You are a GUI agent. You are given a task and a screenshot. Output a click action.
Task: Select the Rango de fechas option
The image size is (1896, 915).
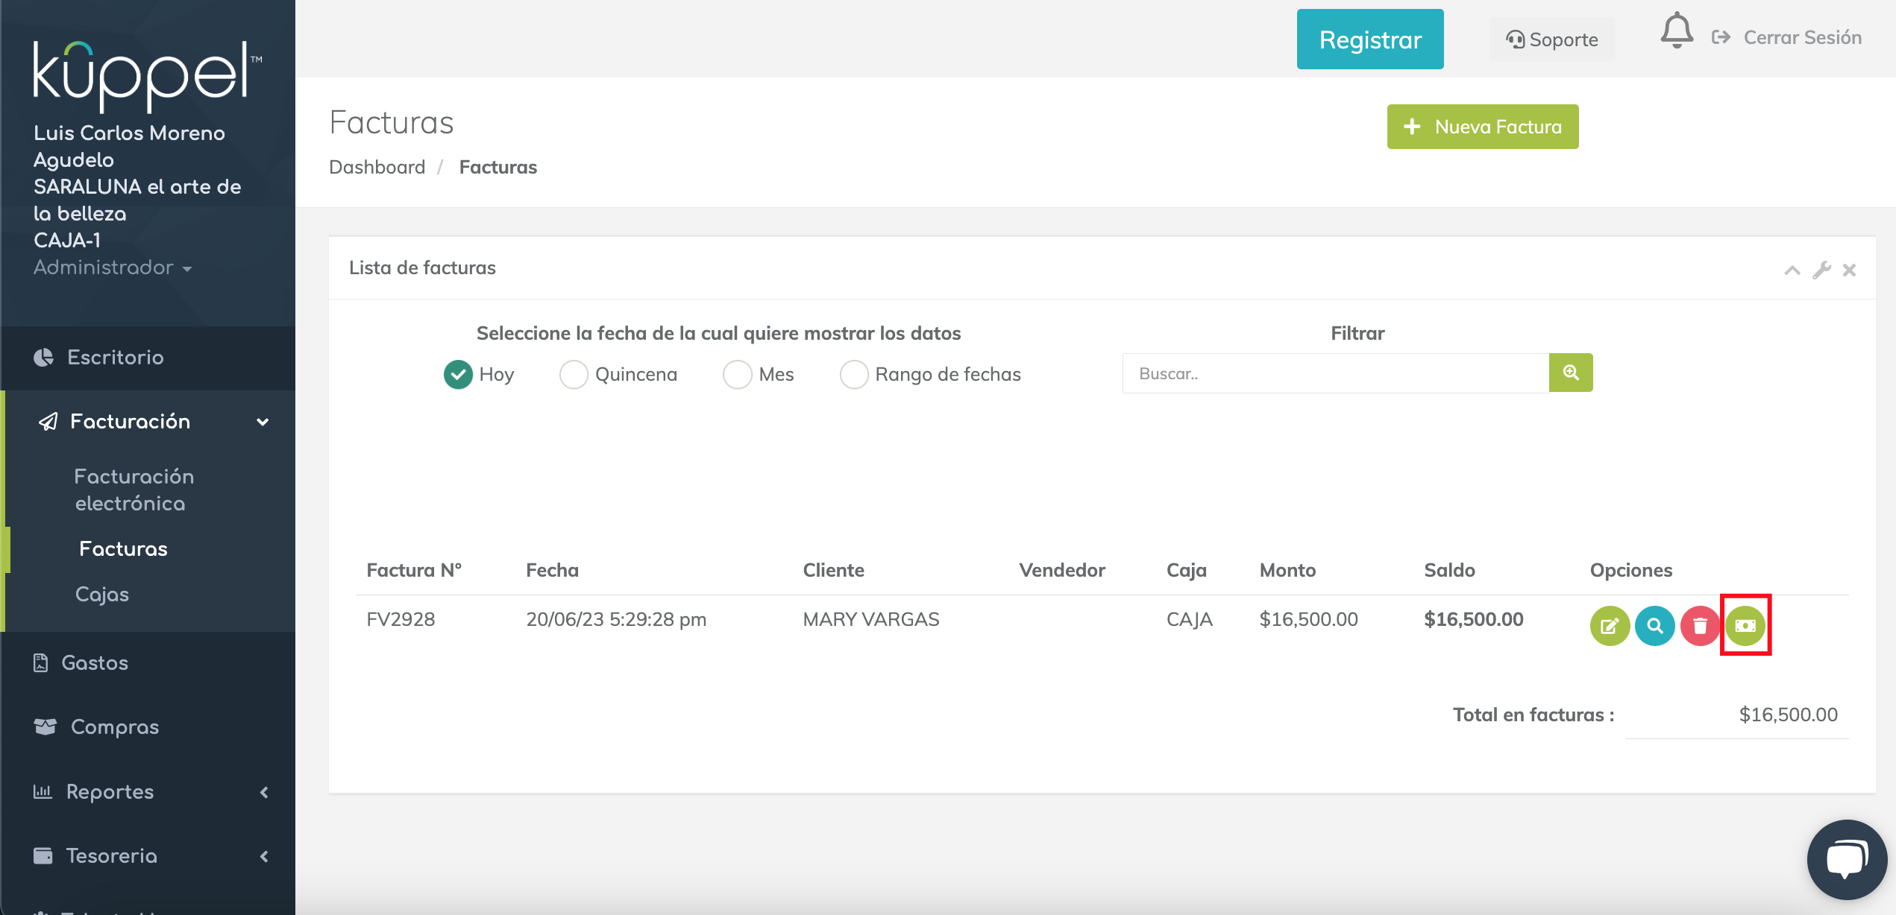tap(853, 374)
